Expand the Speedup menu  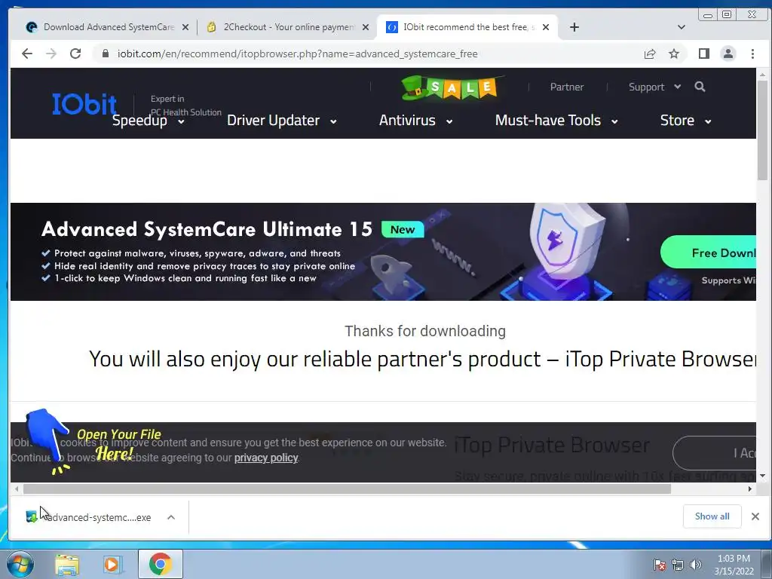(149, 121)
